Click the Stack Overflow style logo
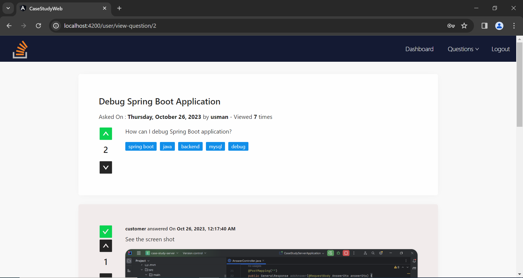The image size is (523, 278). 20,49
